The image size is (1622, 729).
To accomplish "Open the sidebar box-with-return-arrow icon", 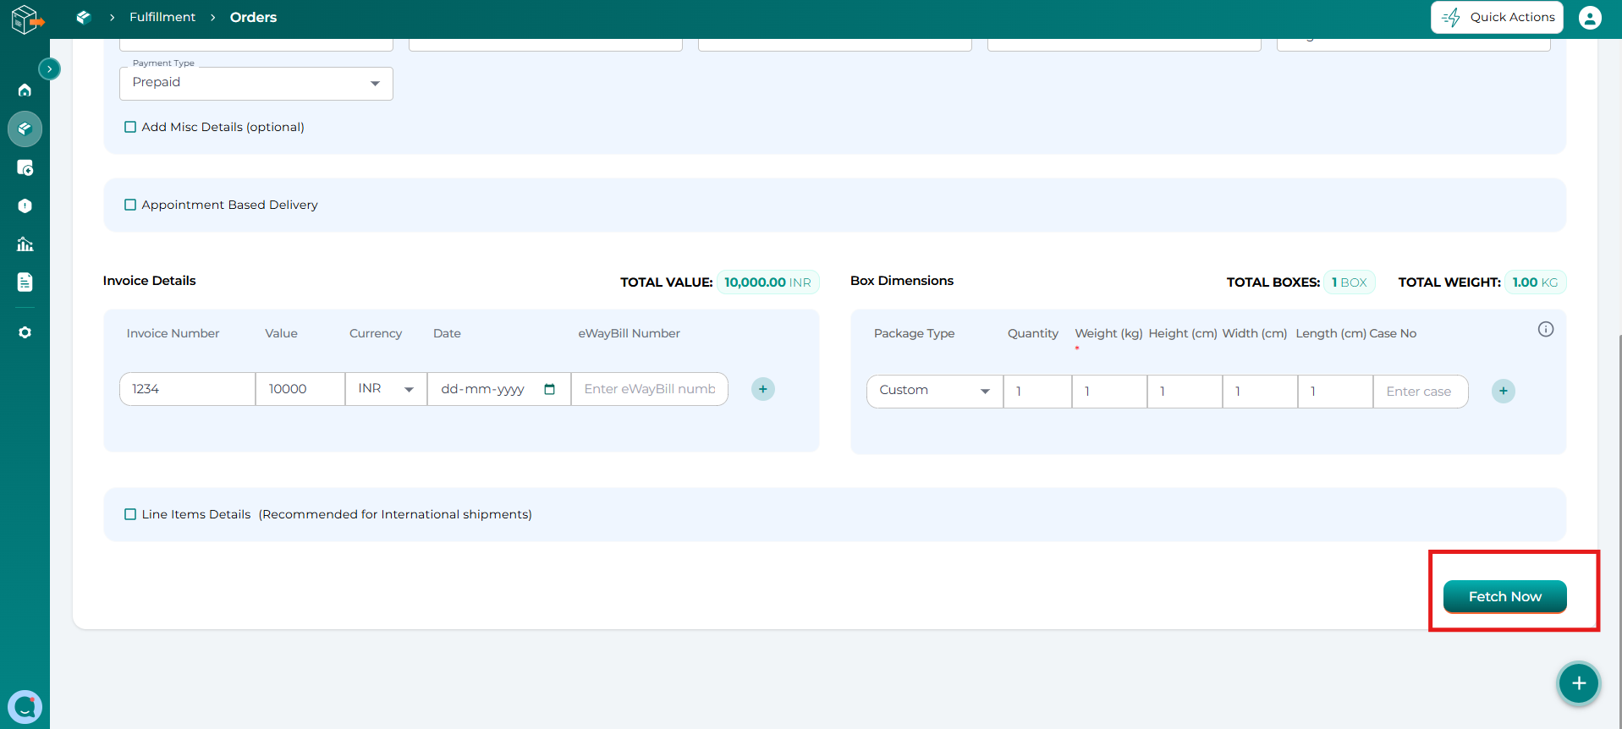I will tap(25, 167).
